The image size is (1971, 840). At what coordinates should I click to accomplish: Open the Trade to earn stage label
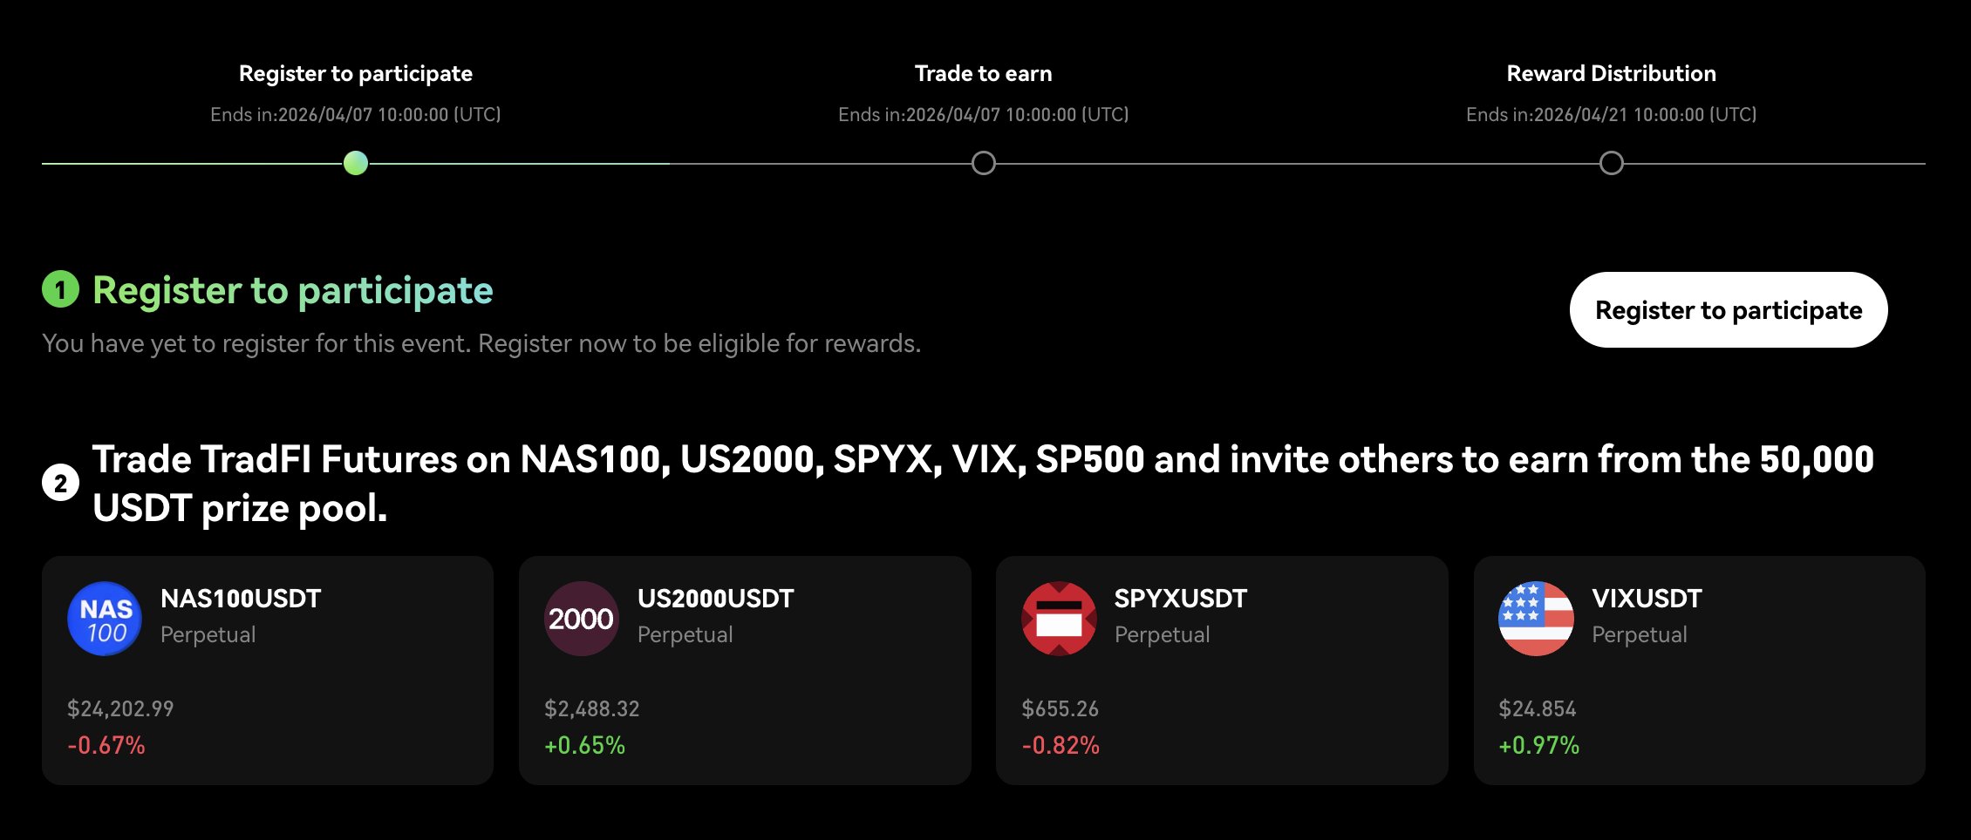tap(983, 74)
